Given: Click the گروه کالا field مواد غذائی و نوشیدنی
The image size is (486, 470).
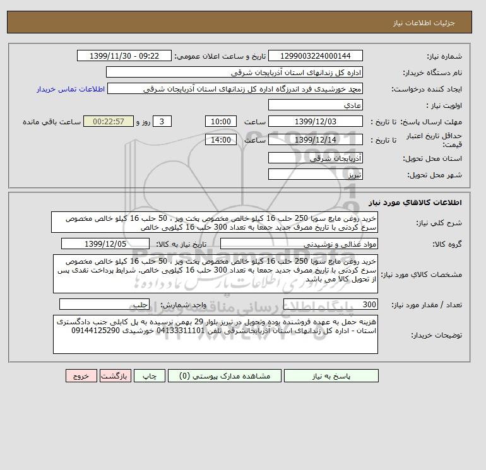Looking at the screenshot, I should (x=299, y=244).
